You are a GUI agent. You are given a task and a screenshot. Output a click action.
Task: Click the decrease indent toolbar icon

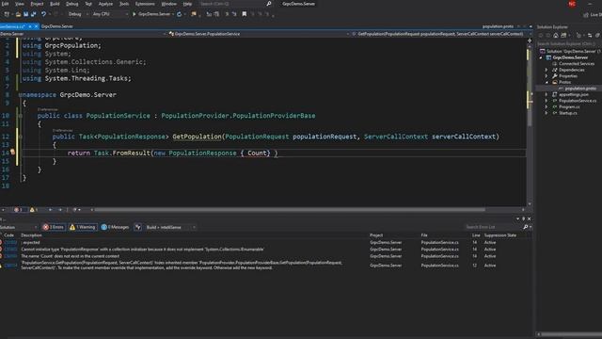pyautogui.click(x=209, y=14)
